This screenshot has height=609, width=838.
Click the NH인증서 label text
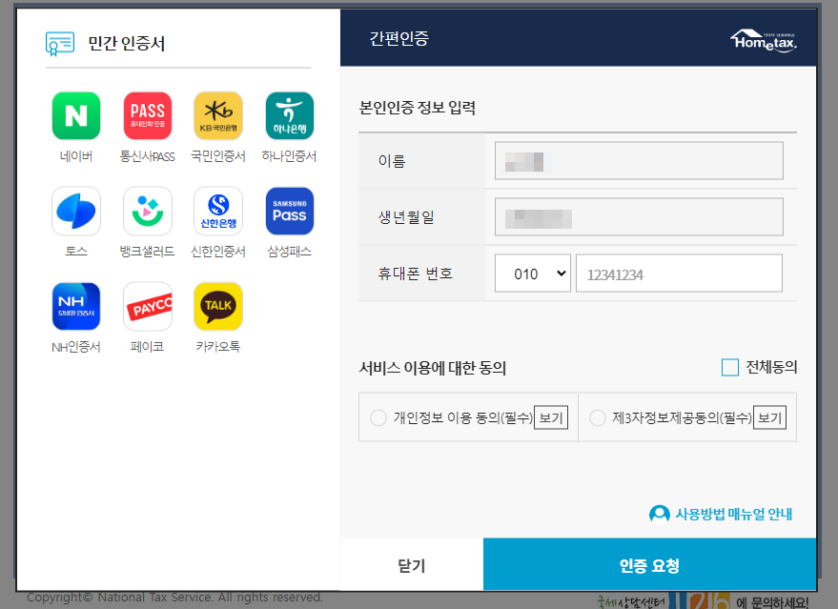(76, 347)
